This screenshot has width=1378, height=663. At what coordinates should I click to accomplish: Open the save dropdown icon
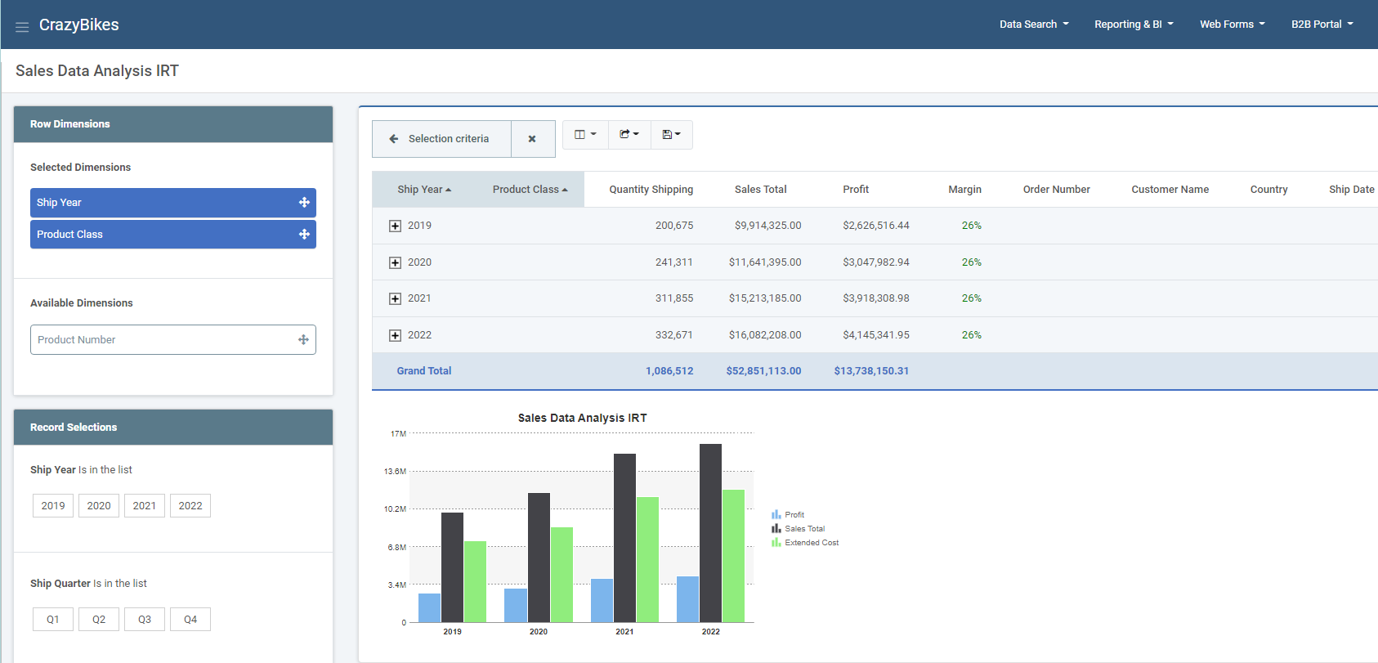click(672, 135)
